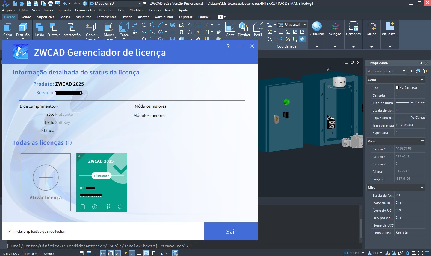431x256 pixels.
Task: Click the license info icon on ZWCAD 2025 card
Action: (95, 207)
